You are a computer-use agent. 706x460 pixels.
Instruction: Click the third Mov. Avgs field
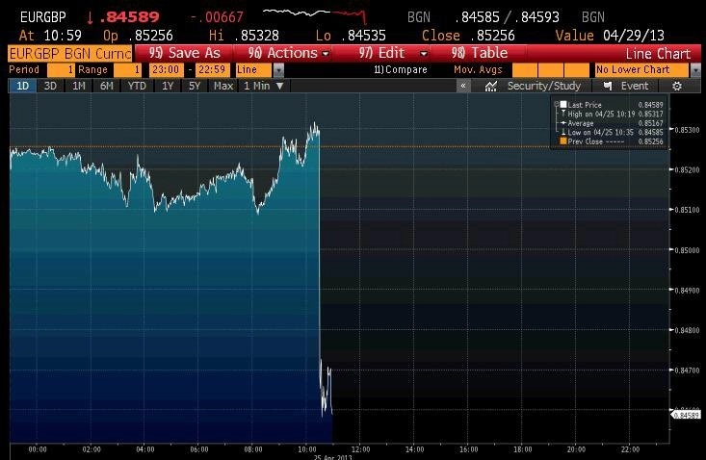(x=577, y=70)
